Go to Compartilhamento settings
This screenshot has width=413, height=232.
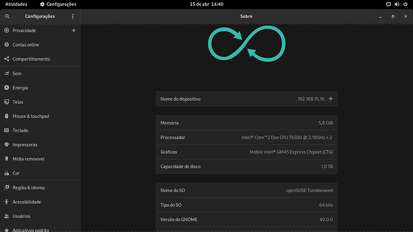tap(40, 59)
